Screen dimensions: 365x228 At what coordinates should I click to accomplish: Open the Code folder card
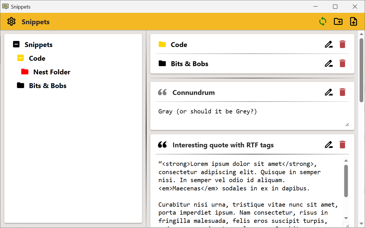(x=179, y=45)
